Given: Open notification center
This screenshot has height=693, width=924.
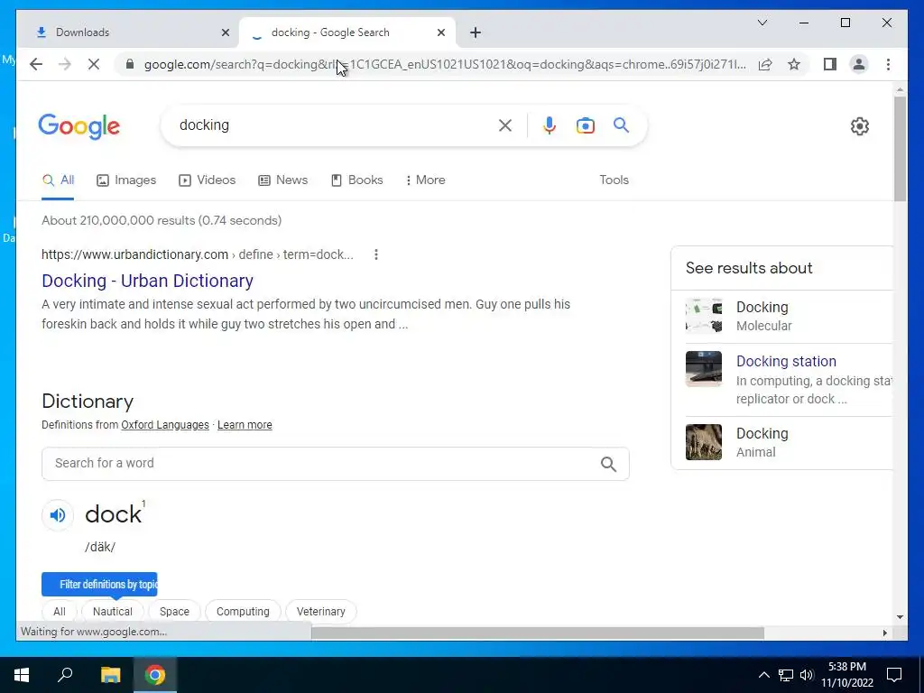Looking at the screenshot, I should click(x=894, y=675).
